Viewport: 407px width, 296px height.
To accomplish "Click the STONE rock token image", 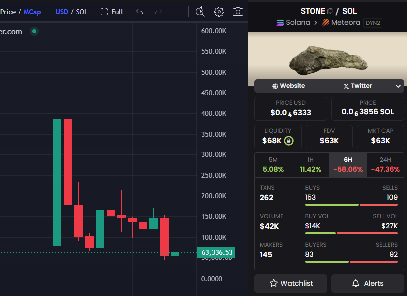I will (328, 61).
